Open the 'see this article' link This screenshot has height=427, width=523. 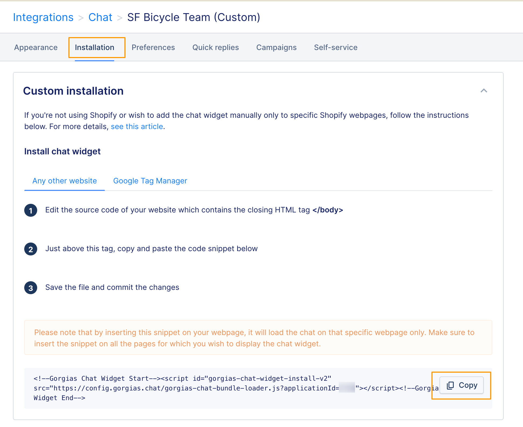point(137,126)
